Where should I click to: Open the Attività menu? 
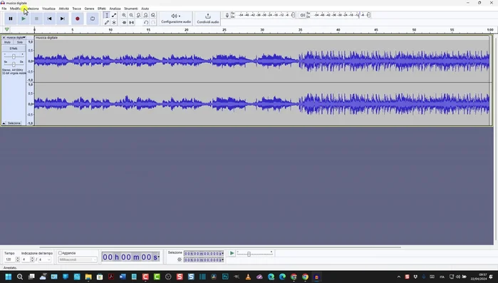point(63,9)
